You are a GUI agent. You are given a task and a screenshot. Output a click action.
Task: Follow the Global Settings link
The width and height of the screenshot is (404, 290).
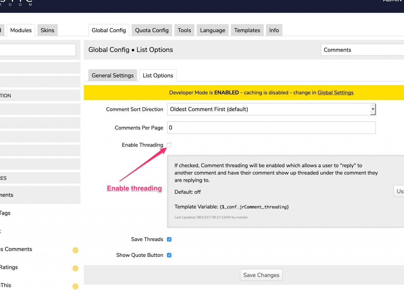coord(335,93)
